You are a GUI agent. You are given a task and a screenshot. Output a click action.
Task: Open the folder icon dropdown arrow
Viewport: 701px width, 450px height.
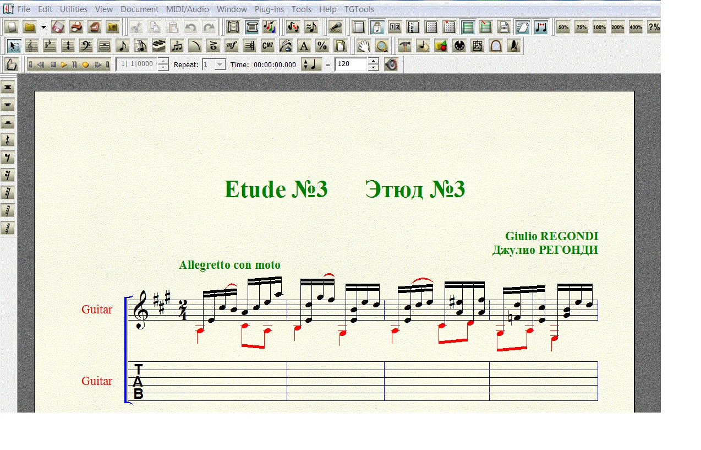pos(43,26)
